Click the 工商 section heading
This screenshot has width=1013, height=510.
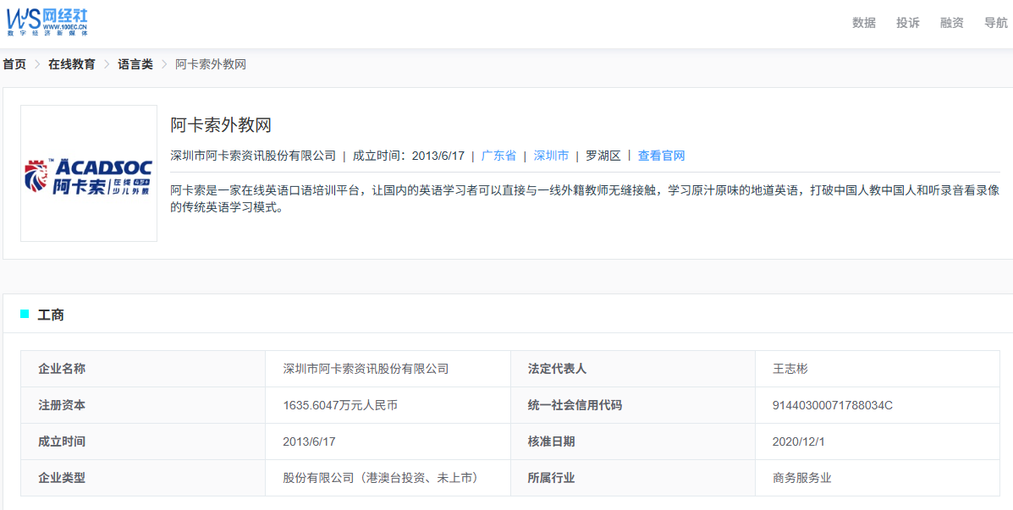[x=51, y=315]
